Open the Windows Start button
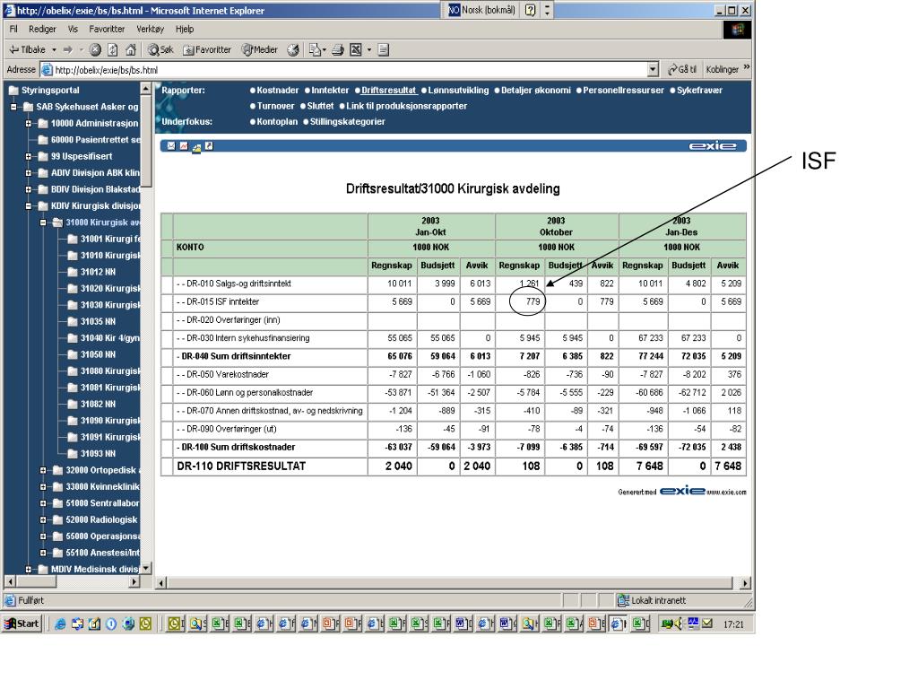 (x=22, y=624)
